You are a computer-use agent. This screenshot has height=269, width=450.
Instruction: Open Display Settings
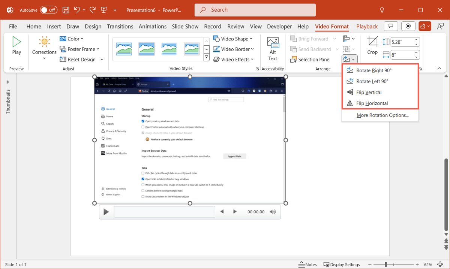342,265
